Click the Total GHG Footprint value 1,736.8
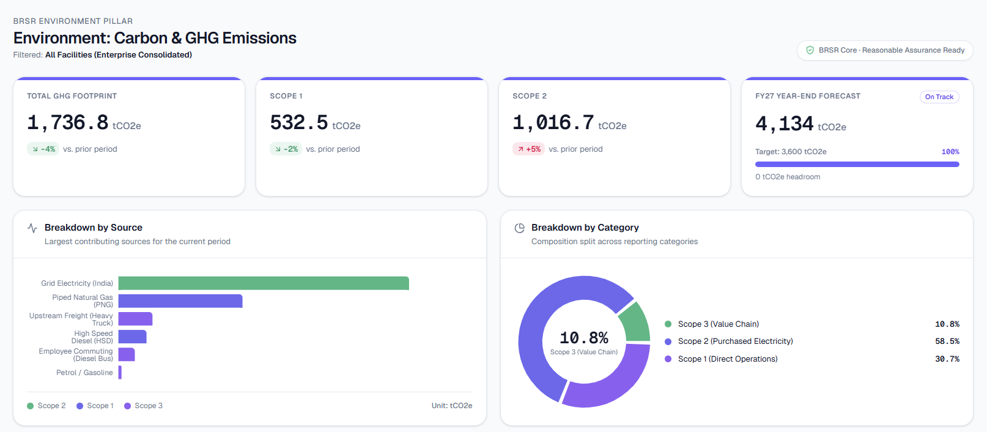The width and height of the screenshot is (987, 432). (x=68, y=122)
